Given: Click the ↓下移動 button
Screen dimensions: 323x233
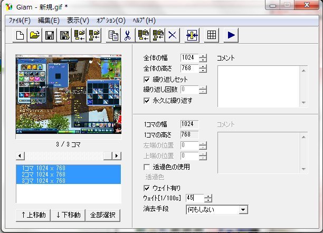Looking at the screenshot, I should point(68,215).
